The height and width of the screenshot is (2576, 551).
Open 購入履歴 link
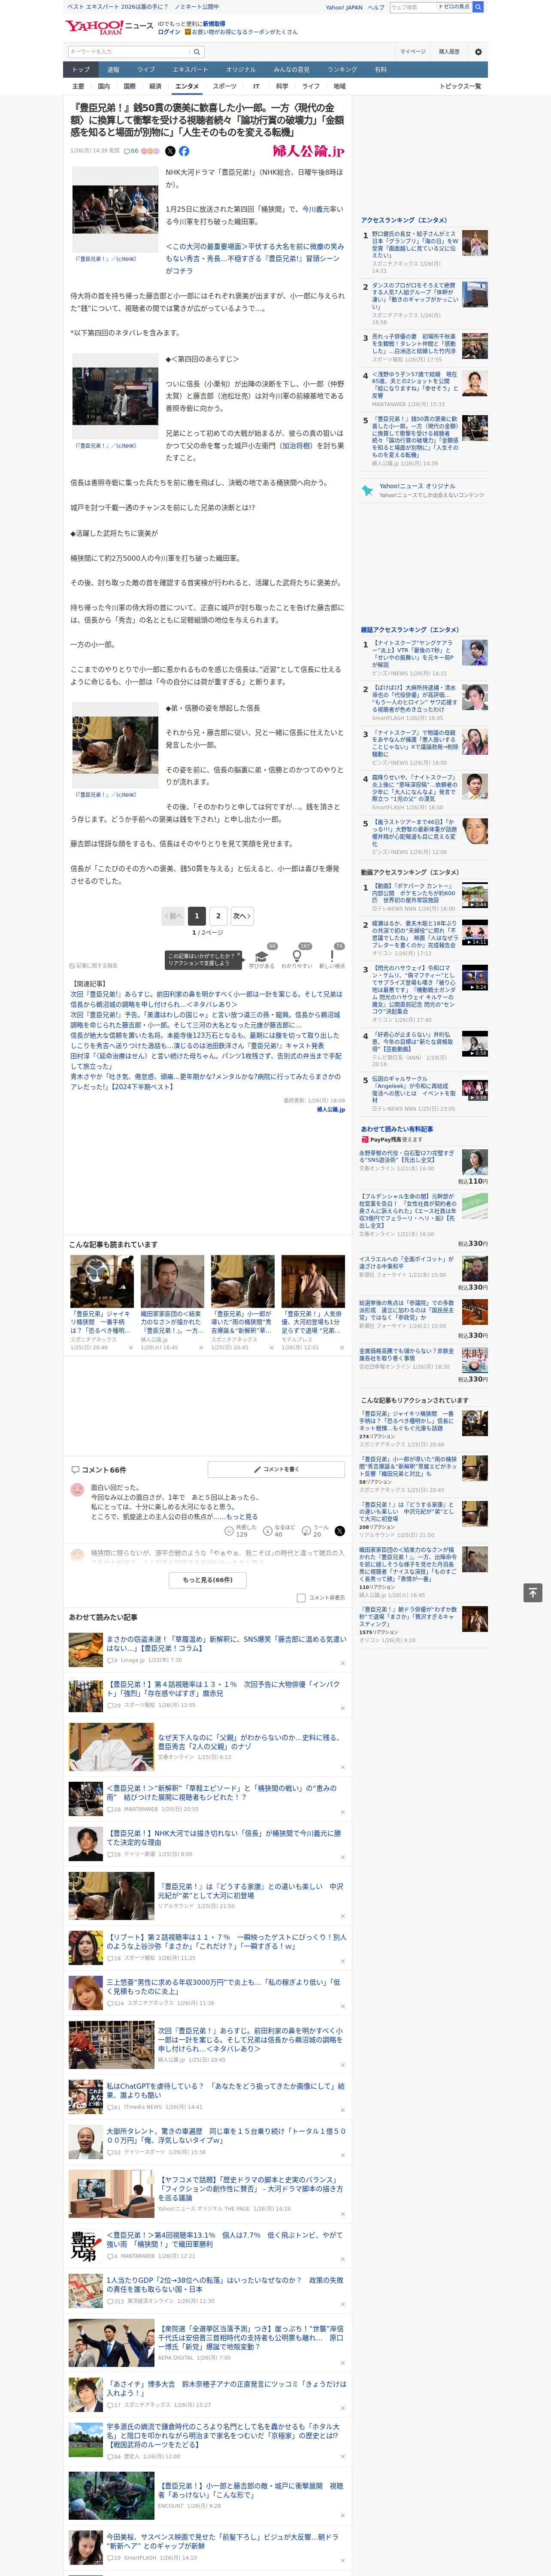click(x=449, y=51)
